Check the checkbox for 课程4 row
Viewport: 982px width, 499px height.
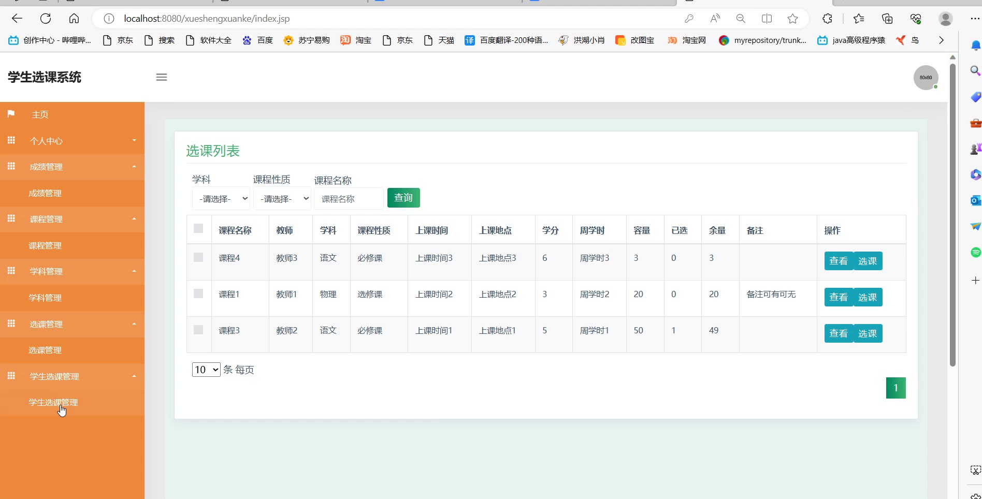click(x=198, y=257)
